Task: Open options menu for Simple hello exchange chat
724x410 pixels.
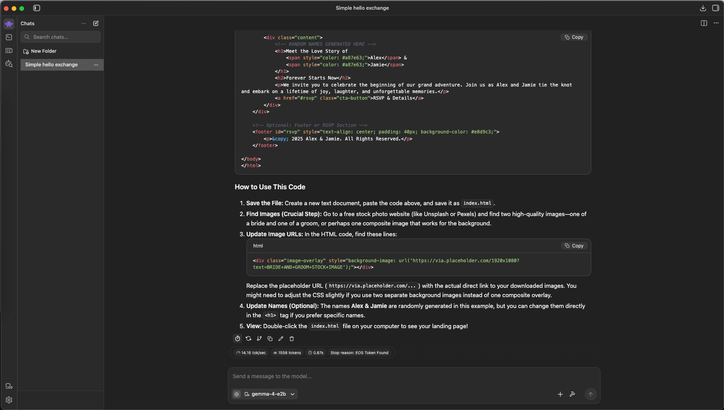Action: 96,65
